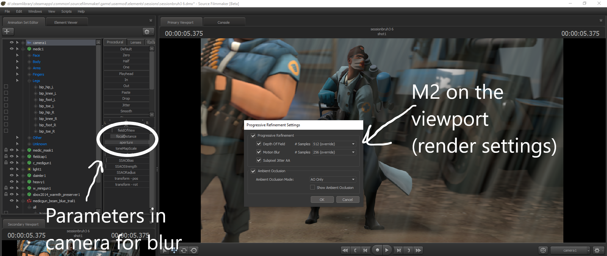This screenshot has width=607, height=256.
Task: Click the selection arrow beside heavy1
Action: pyautogui.click(x=17, y=182)
